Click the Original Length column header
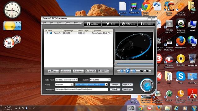Image resolution: width=198 pixels, height=111 pixels. (x=68, y=31)
